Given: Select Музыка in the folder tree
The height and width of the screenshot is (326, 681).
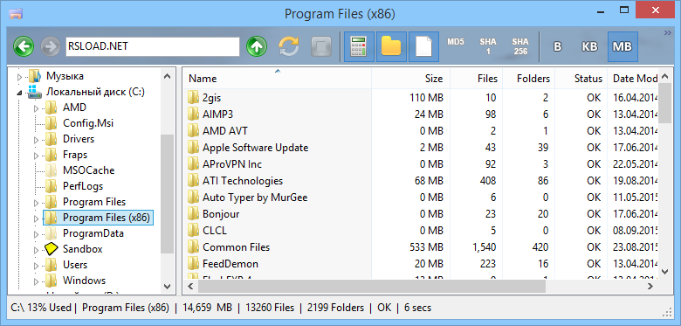Looking at the screenshot, I should [x=65, y=76].
